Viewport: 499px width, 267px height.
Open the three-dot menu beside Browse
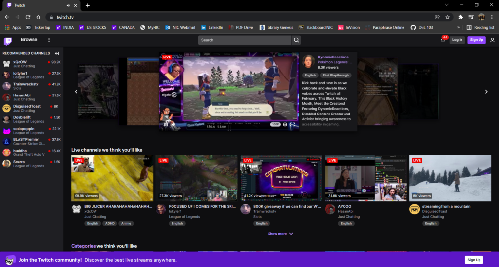49,40
